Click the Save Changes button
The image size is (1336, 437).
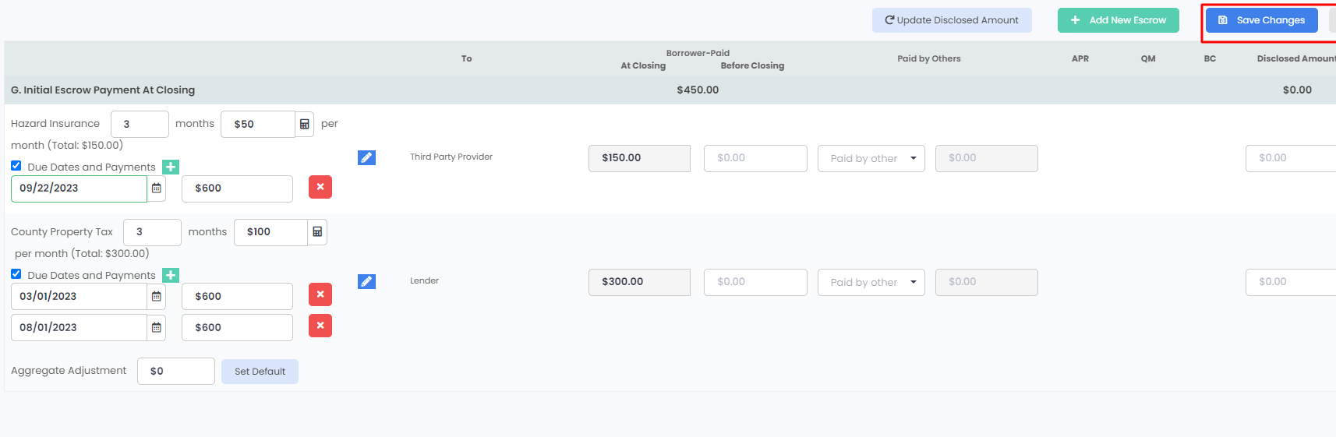pos(1261,20)
